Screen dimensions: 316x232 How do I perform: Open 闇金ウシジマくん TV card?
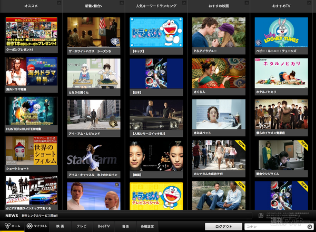click(281, 159)
